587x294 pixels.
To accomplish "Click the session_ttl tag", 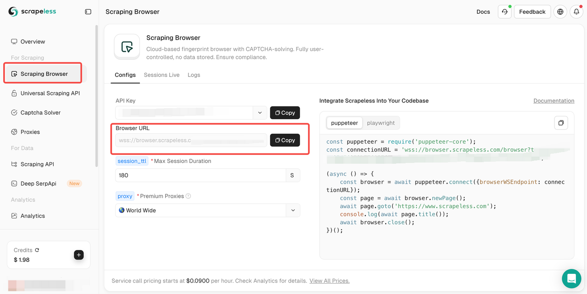I will pos(132,161).
